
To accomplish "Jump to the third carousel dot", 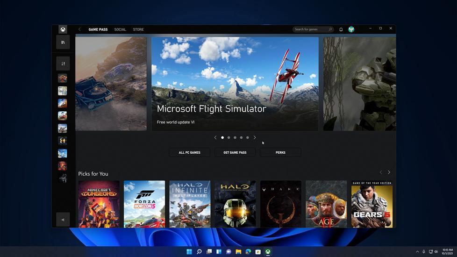I will (x=235, y=137).
